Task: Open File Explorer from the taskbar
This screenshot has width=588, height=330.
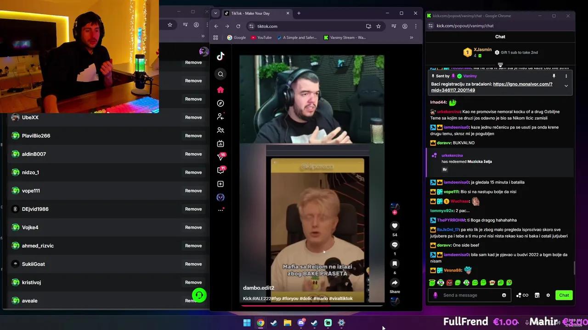Action: click(288, 323)
